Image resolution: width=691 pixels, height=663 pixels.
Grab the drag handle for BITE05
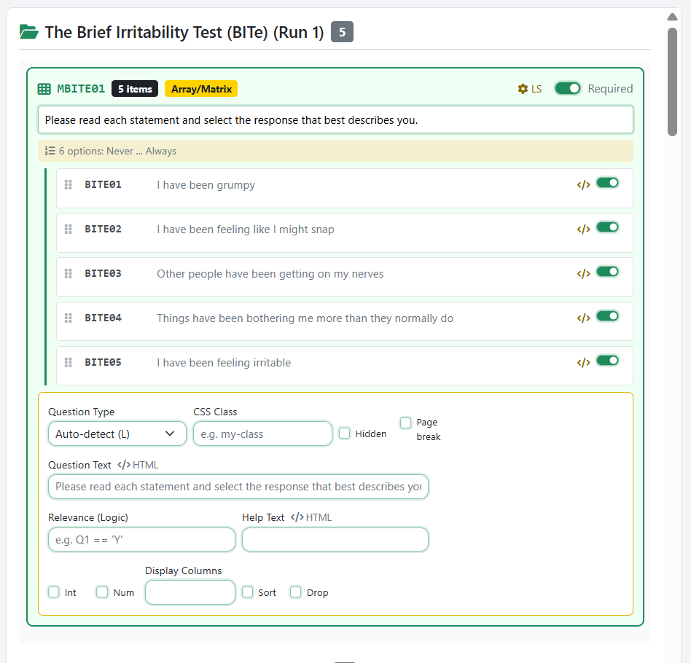69,363
